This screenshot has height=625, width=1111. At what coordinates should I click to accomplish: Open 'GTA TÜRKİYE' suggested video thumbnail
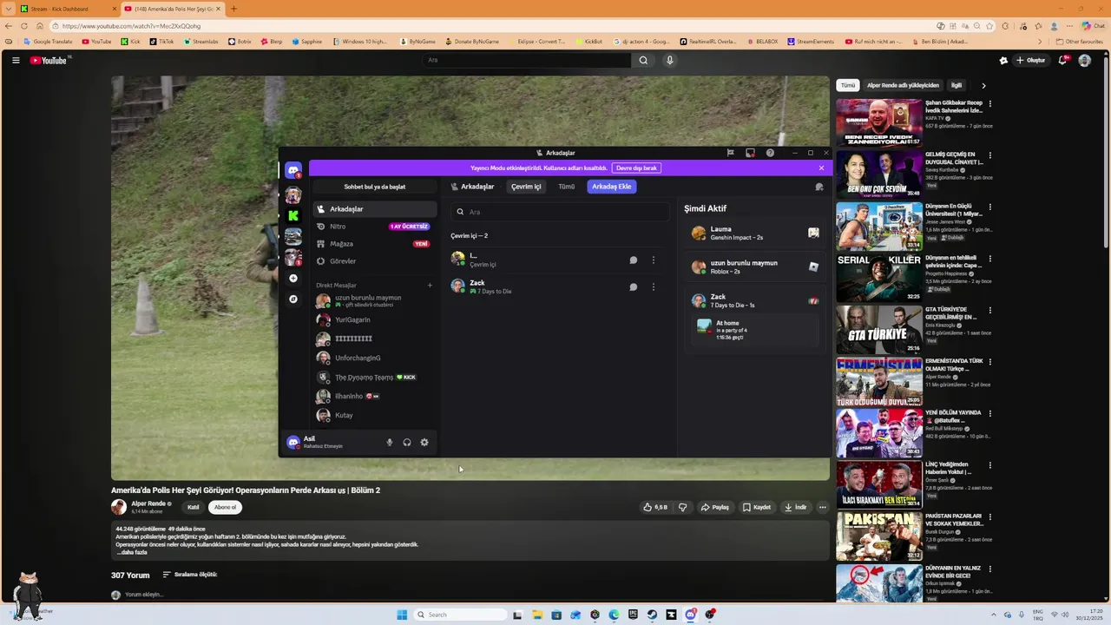click(879, 330)
